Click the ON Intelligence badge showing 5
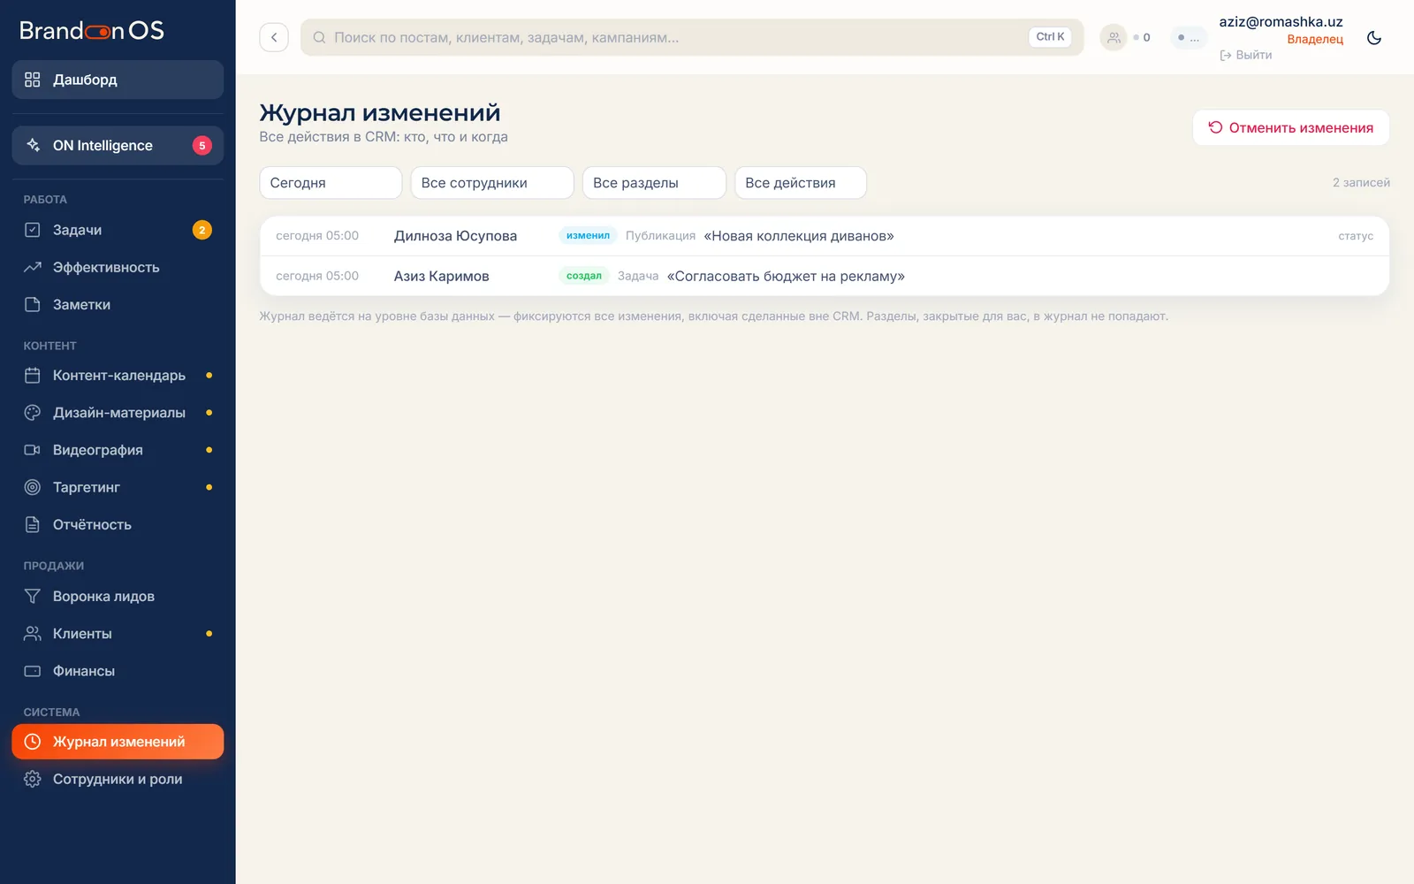The height and width of the screenshot is (884, 1414). pos(202,145)
